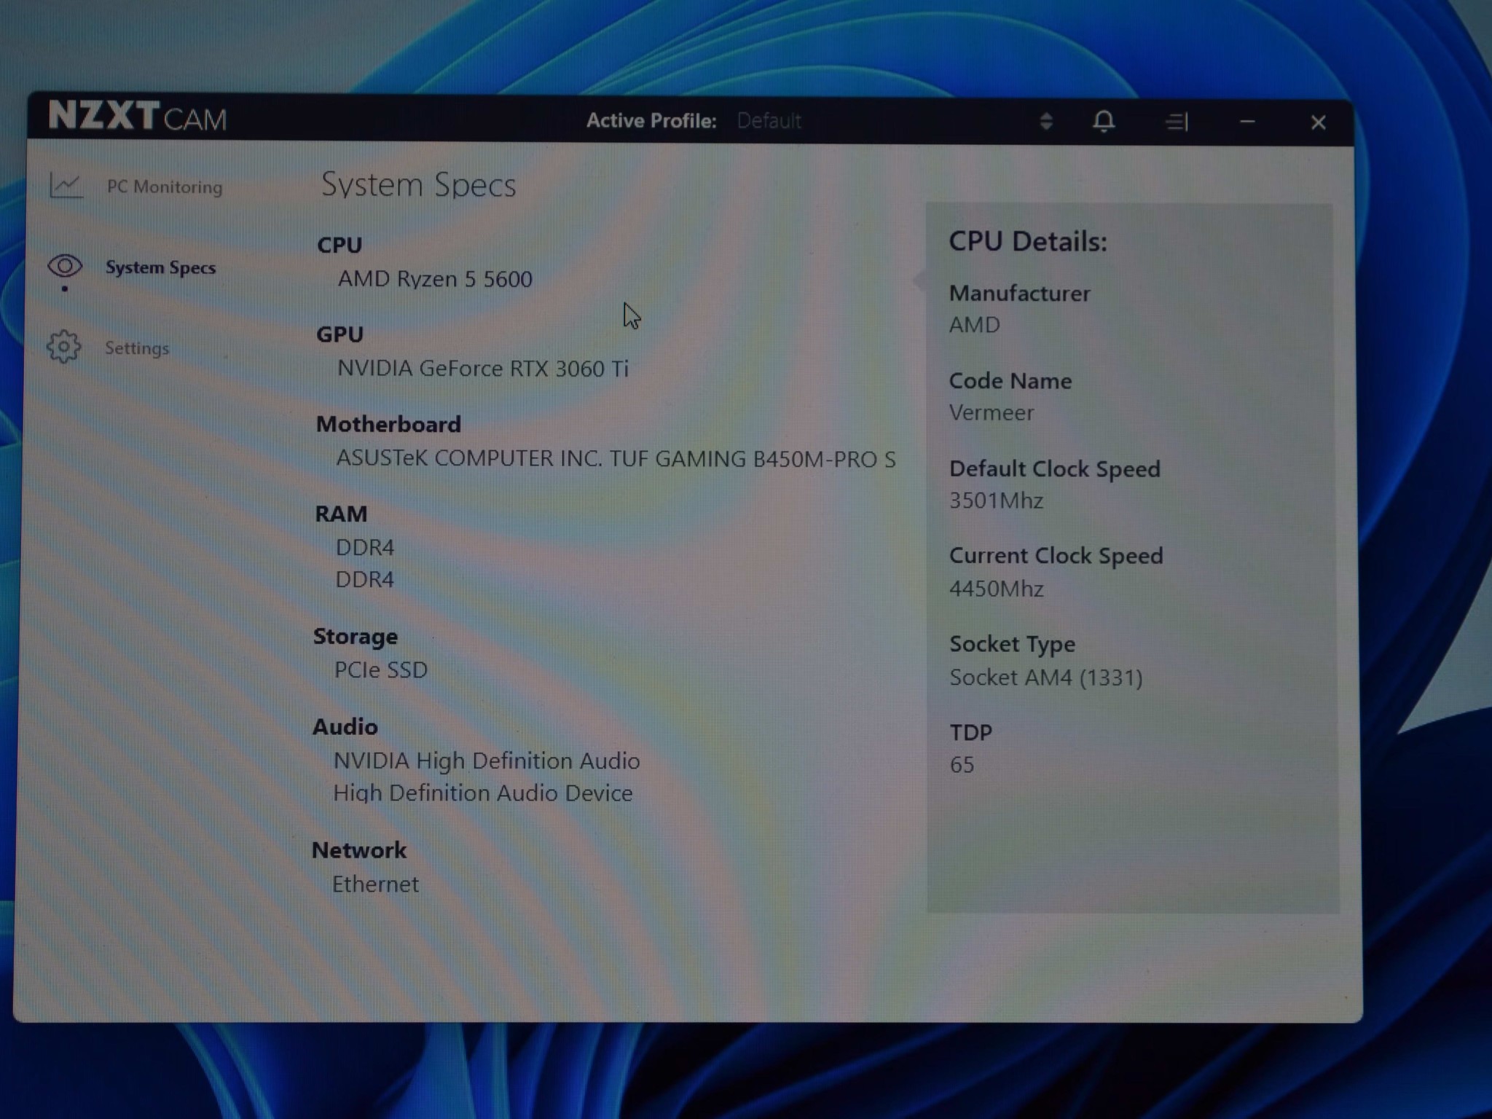The height and width of the screenshot is (1119, 1492).
Task: Select NVIDIA GeForce RTX 3060 Ti entry
Action: coord(482,369)
